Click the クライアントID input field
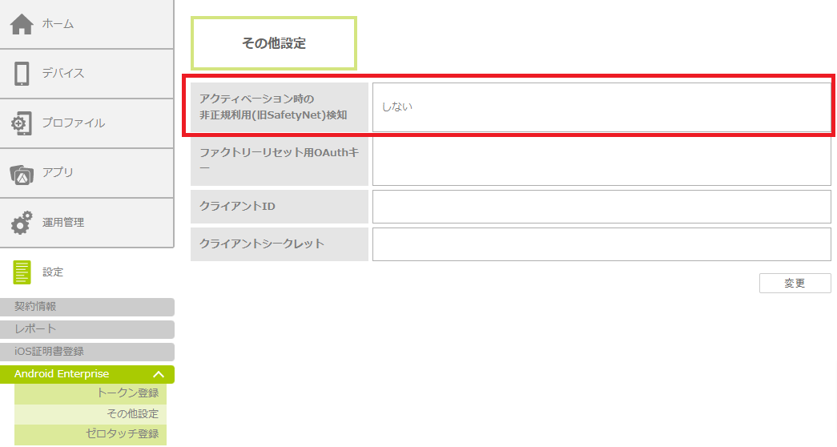Image resolution: width=837 pixels, height=447 pixels. pyautogui.click(x=602, y=207)
